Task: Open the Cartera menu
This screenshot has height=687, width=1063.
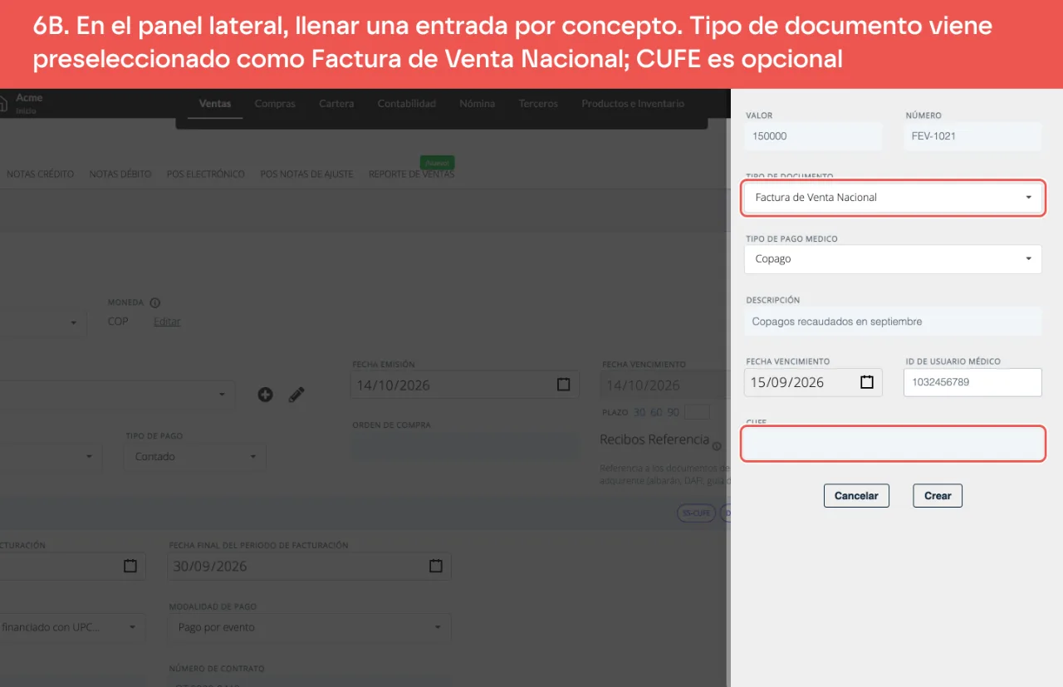Action: point(336,104)
